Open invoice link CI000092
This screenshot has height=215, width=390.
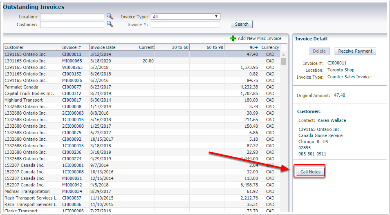(72, 139)
